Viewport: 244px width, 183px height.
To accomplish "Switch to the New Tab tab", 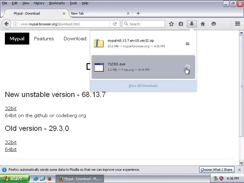I will [100, 13].
